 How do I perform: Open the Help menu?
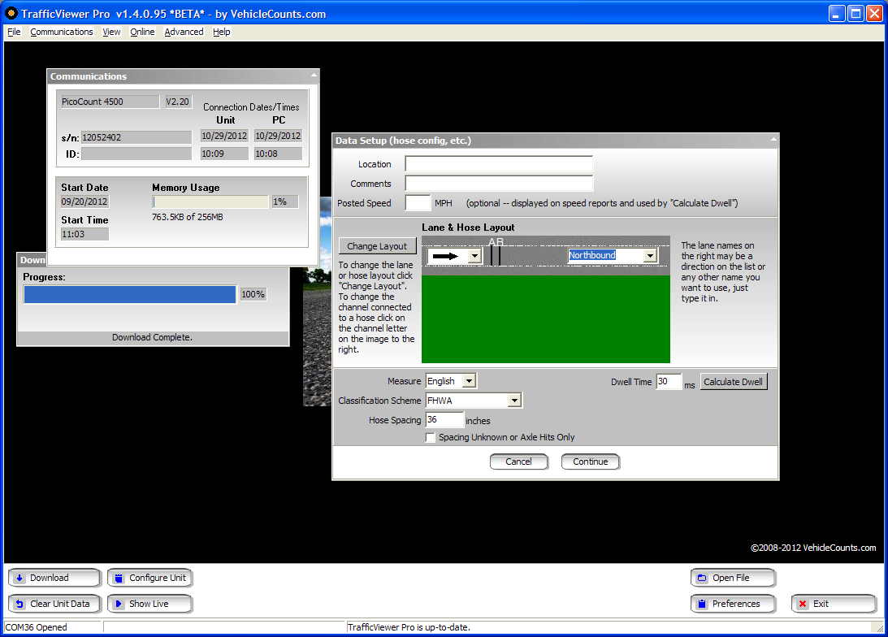pos(222,32)
